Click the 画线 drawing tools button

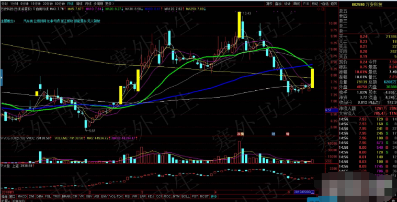pos(296,4)
